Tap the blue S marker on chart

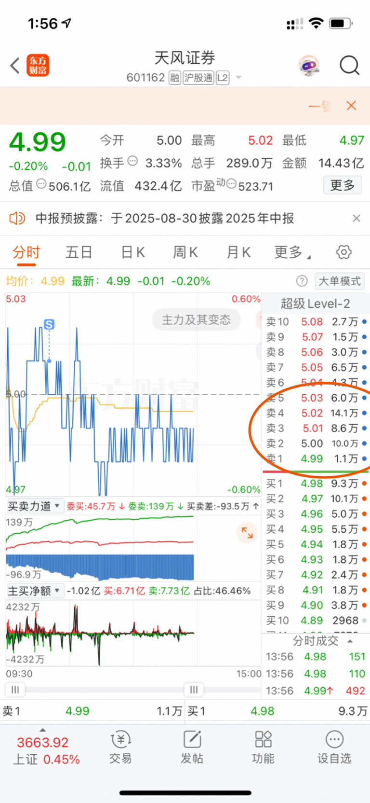coord(49,325)
